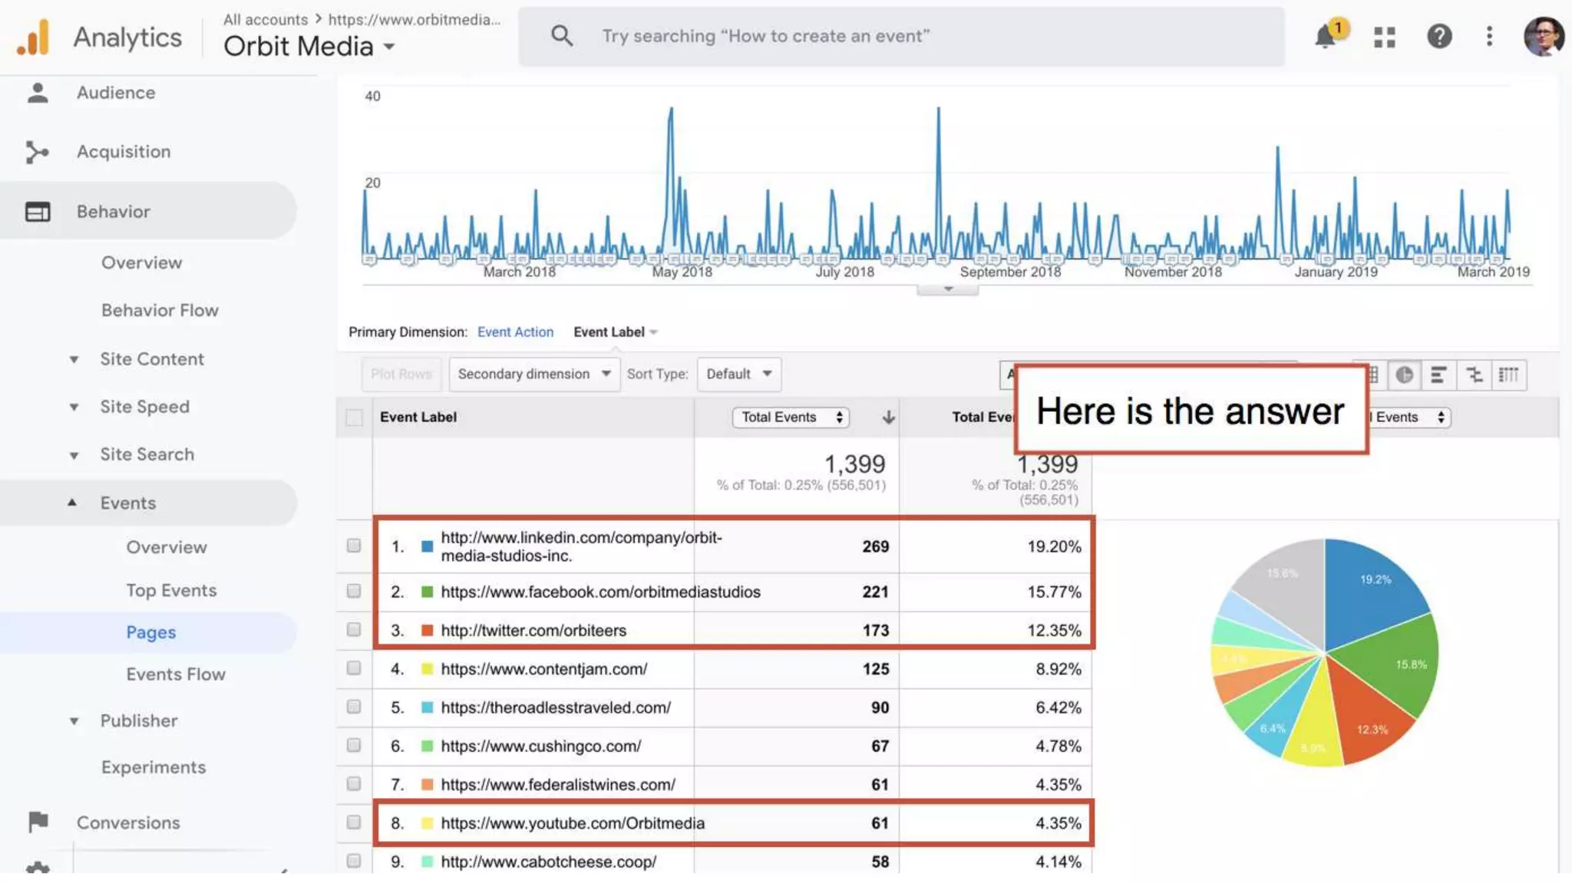Expand the Site Content menu section
This screenshot has width=1572, height=884.
151,359
